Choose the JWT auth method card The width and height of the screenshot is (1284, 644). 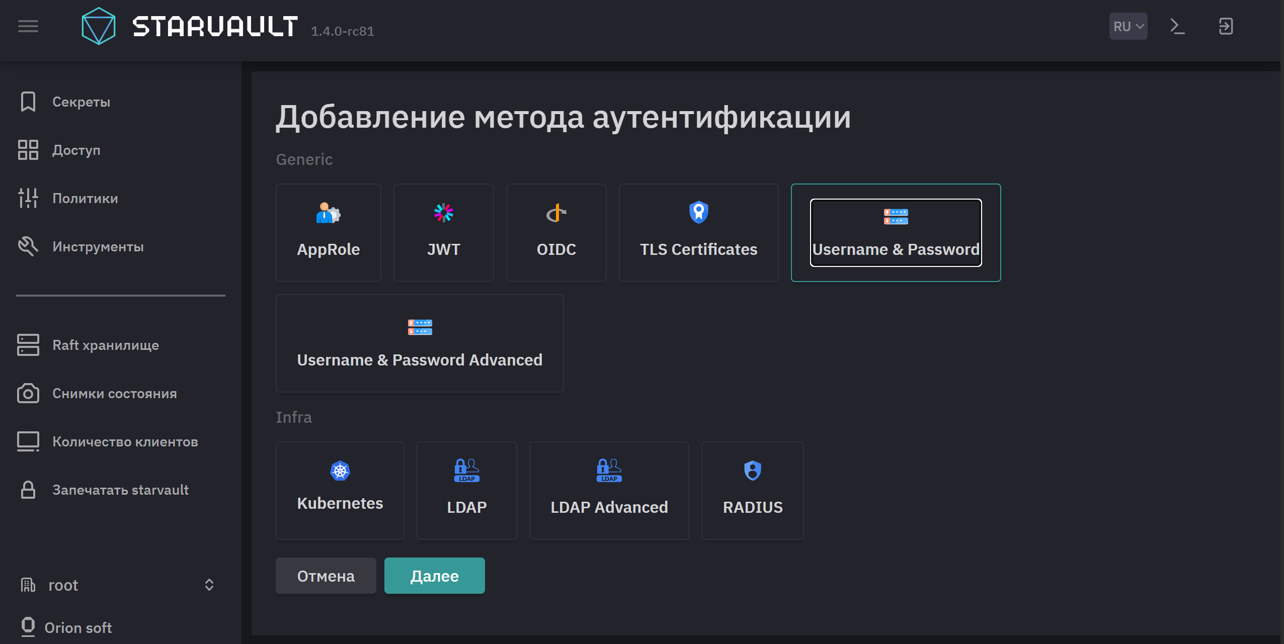(x=444, y=233)
